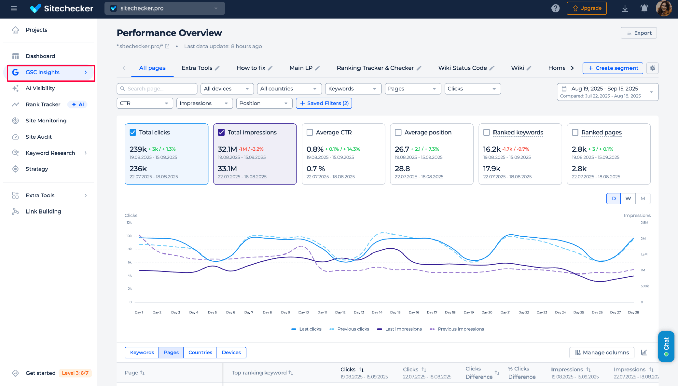Click the Link Building icon
678x386 pixels.
[x=15, y=211]
